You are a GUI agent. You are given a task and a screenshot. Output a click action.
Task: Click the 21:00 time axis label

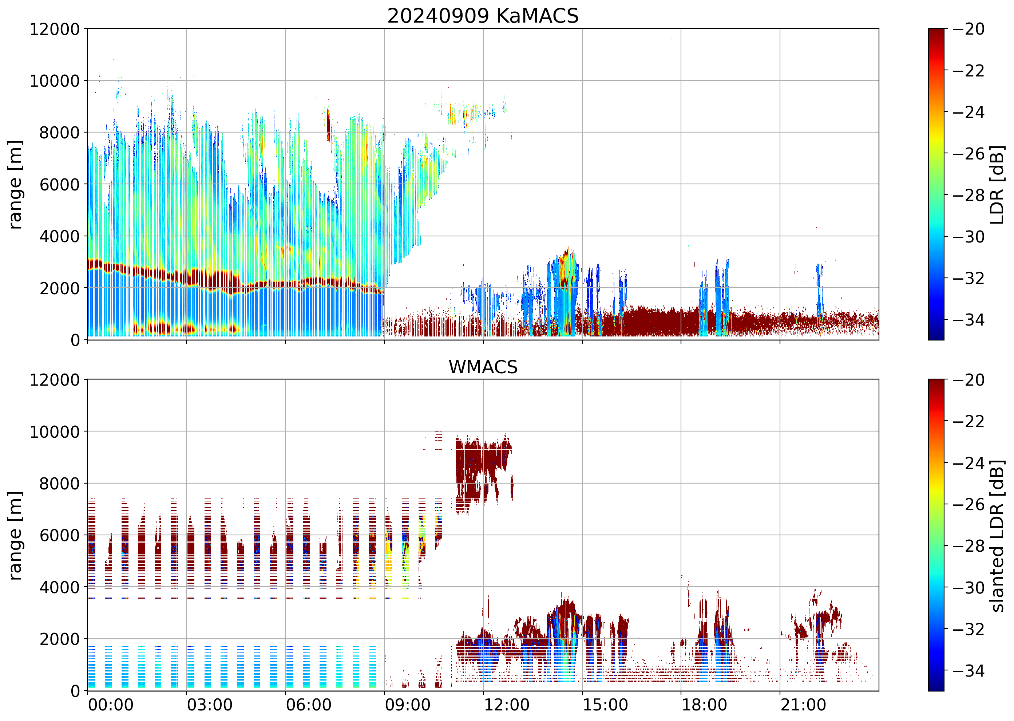pyautogui.click(x=803, y=705)
